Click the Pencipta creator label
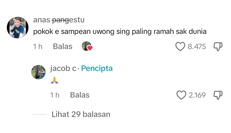The width and height of the screenshot is (231, 133). coord(97,68)
